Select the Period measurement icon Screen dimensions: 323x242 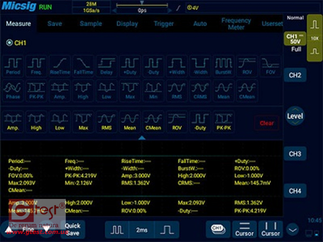[x=13, y=65]
